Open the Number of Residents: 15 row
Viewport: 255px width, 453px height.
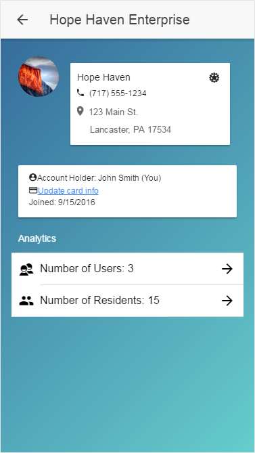[x=127, y=301]
